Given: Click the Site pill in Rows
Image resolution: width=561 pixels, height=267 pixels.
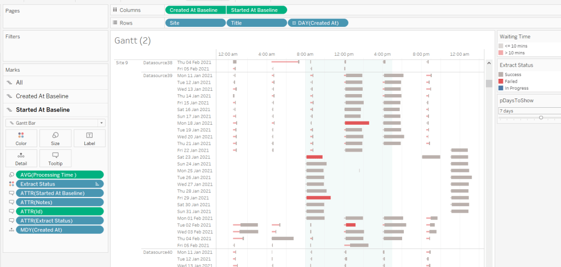Looking at the screenshot, I should [195, 23].
